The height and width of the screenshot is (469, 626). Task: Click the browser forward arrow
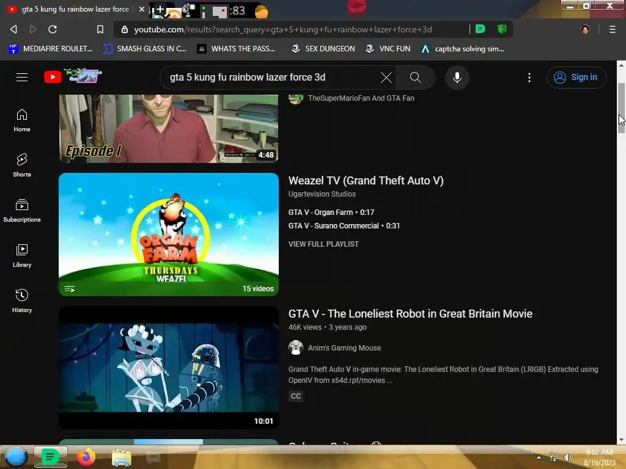click(33, 29)
